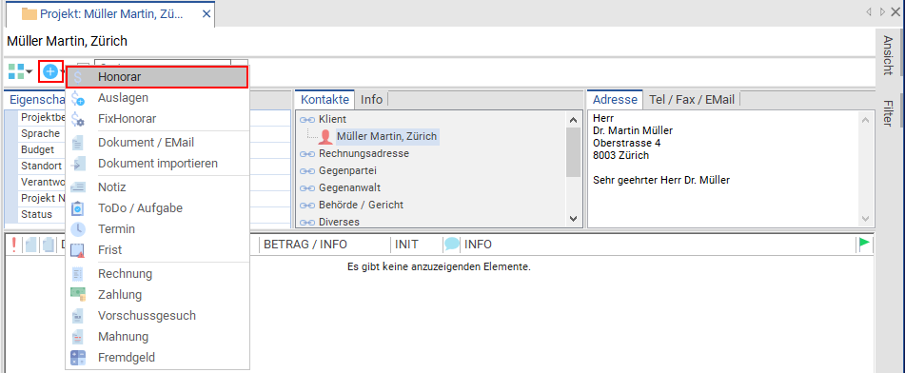The width and height of the screenshot is (905, 373).
Task: Select Zahlung menu entry
Action: [x=157, y=294]
